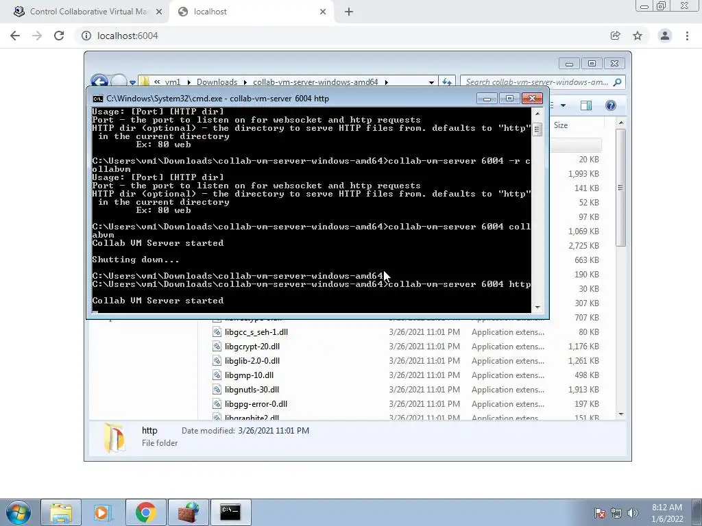Bookmark this tab with the star

(638, 36)
